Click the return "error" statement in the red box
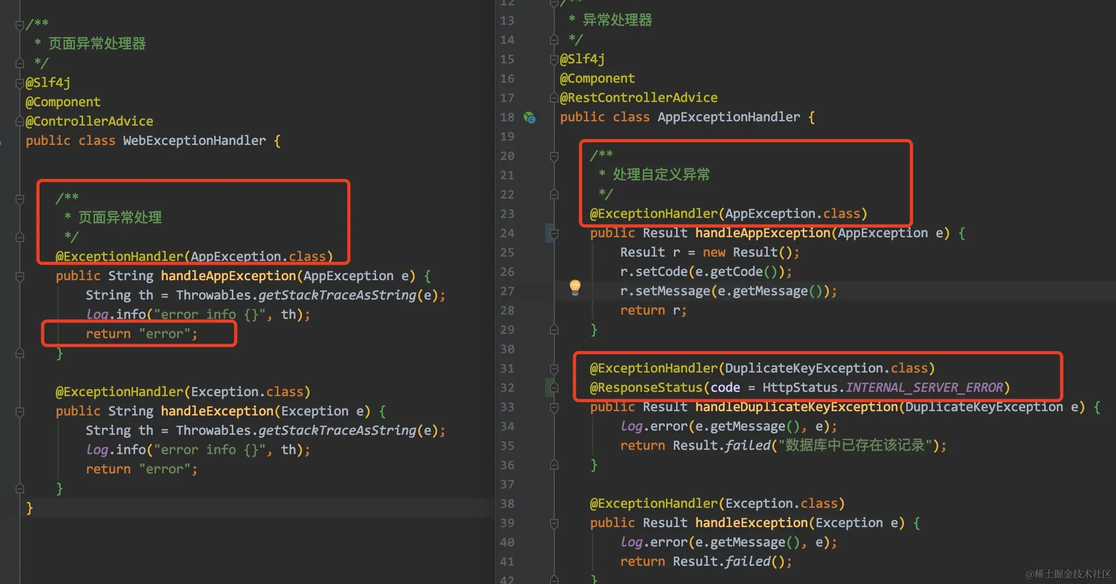The height and width of the screenshot is (584, 1116). (x=142, y=334)
